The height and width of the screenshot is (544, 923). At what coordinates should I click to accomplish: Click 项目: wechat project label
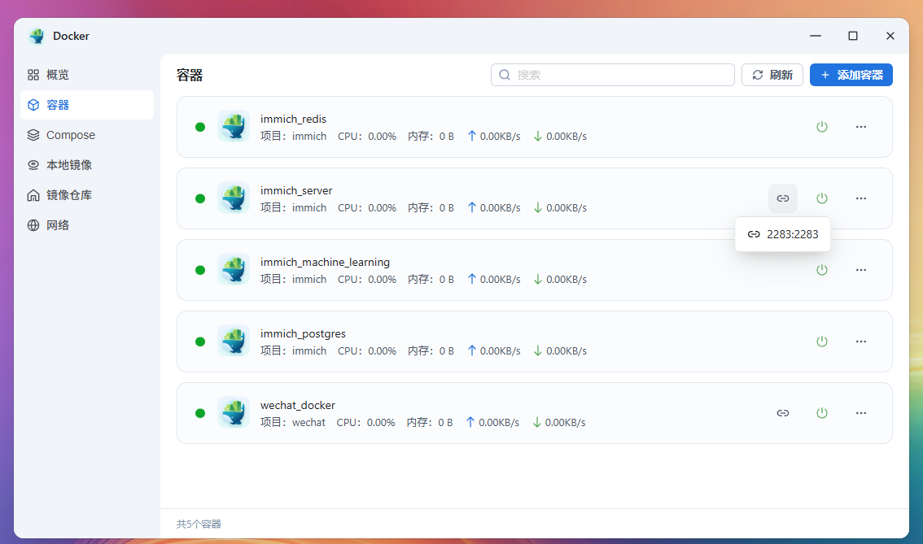click(292, 422)
